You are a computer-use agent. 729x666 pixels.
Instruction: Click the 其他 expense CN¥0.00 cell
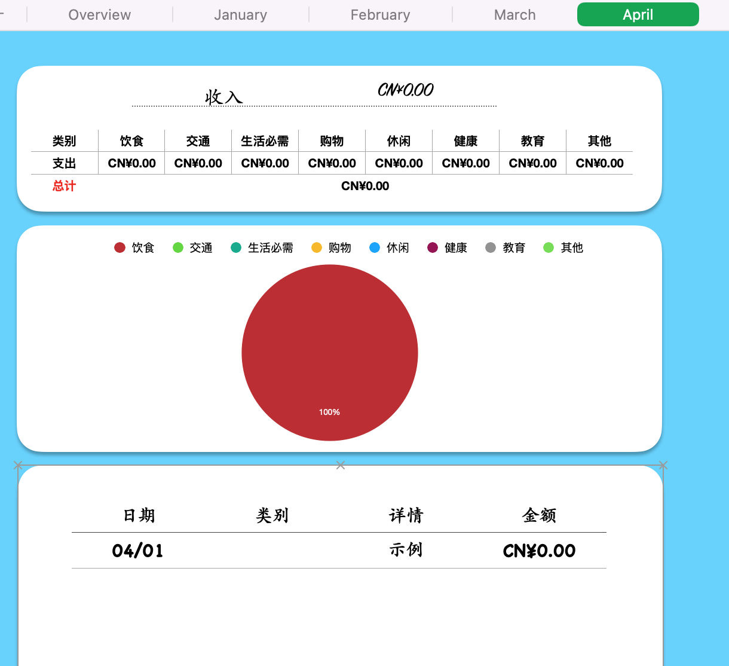(599, 163)
